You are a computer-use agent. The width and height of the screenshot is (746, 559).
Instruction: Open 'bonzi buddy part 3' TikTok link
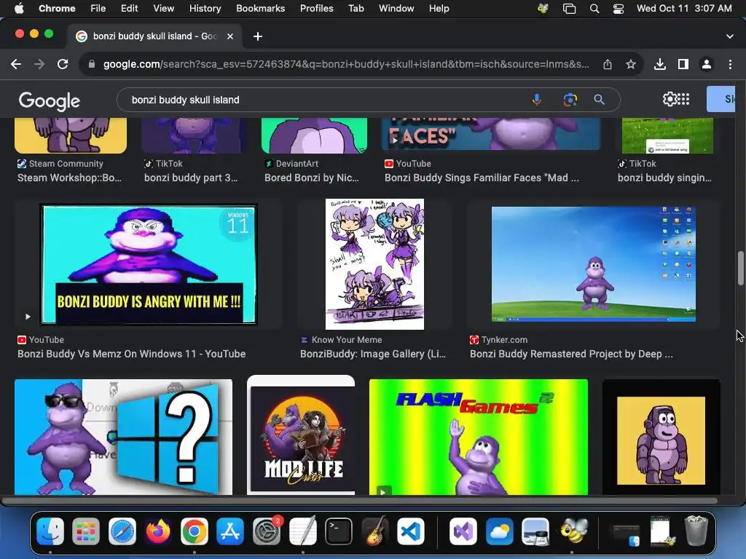tap(191, 178)
